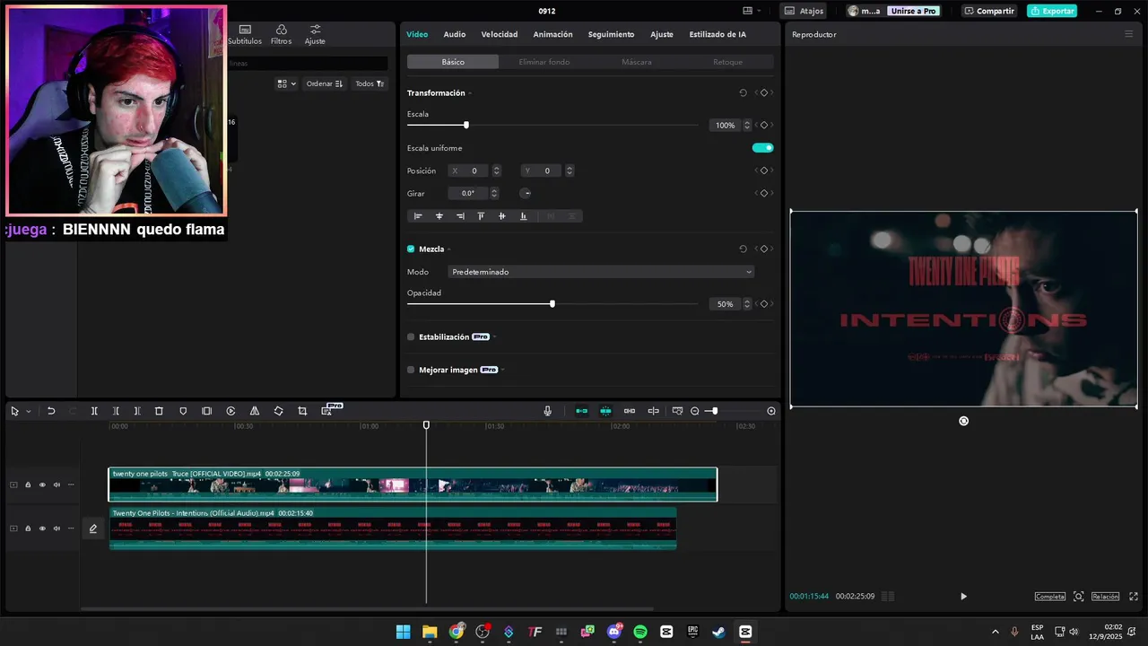Delete the selected clip with trash icon
Viewport: 1148px width, 646px height.
(159, 411)
